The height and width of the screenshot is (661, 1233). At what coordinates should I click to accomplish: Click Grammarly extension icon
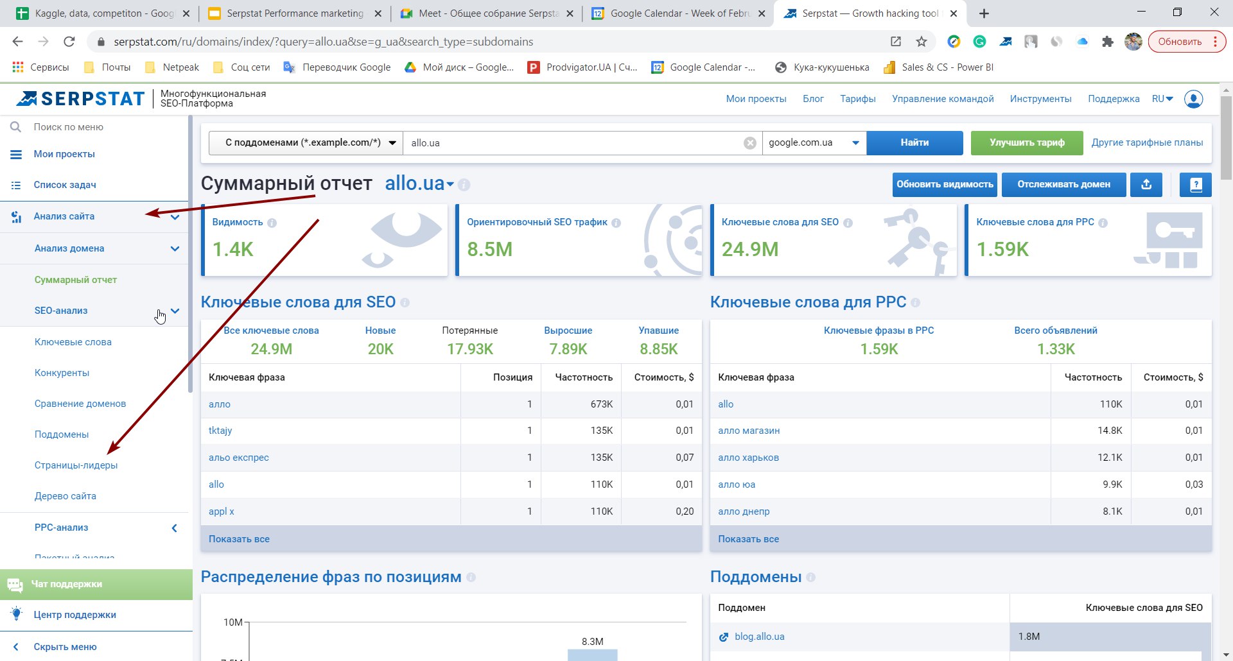point(979,42)
